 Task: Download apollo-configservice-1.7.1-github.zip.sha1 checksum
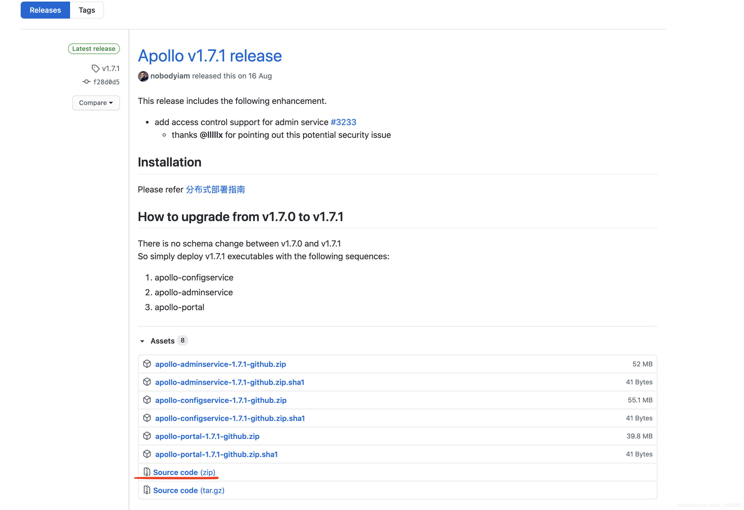coord(230,418)
